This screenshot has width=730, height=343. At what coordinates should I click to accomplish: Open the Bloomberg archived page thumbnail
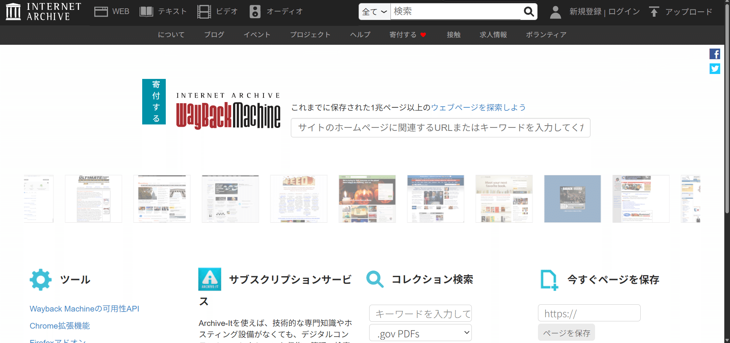[x=162, y=199]
